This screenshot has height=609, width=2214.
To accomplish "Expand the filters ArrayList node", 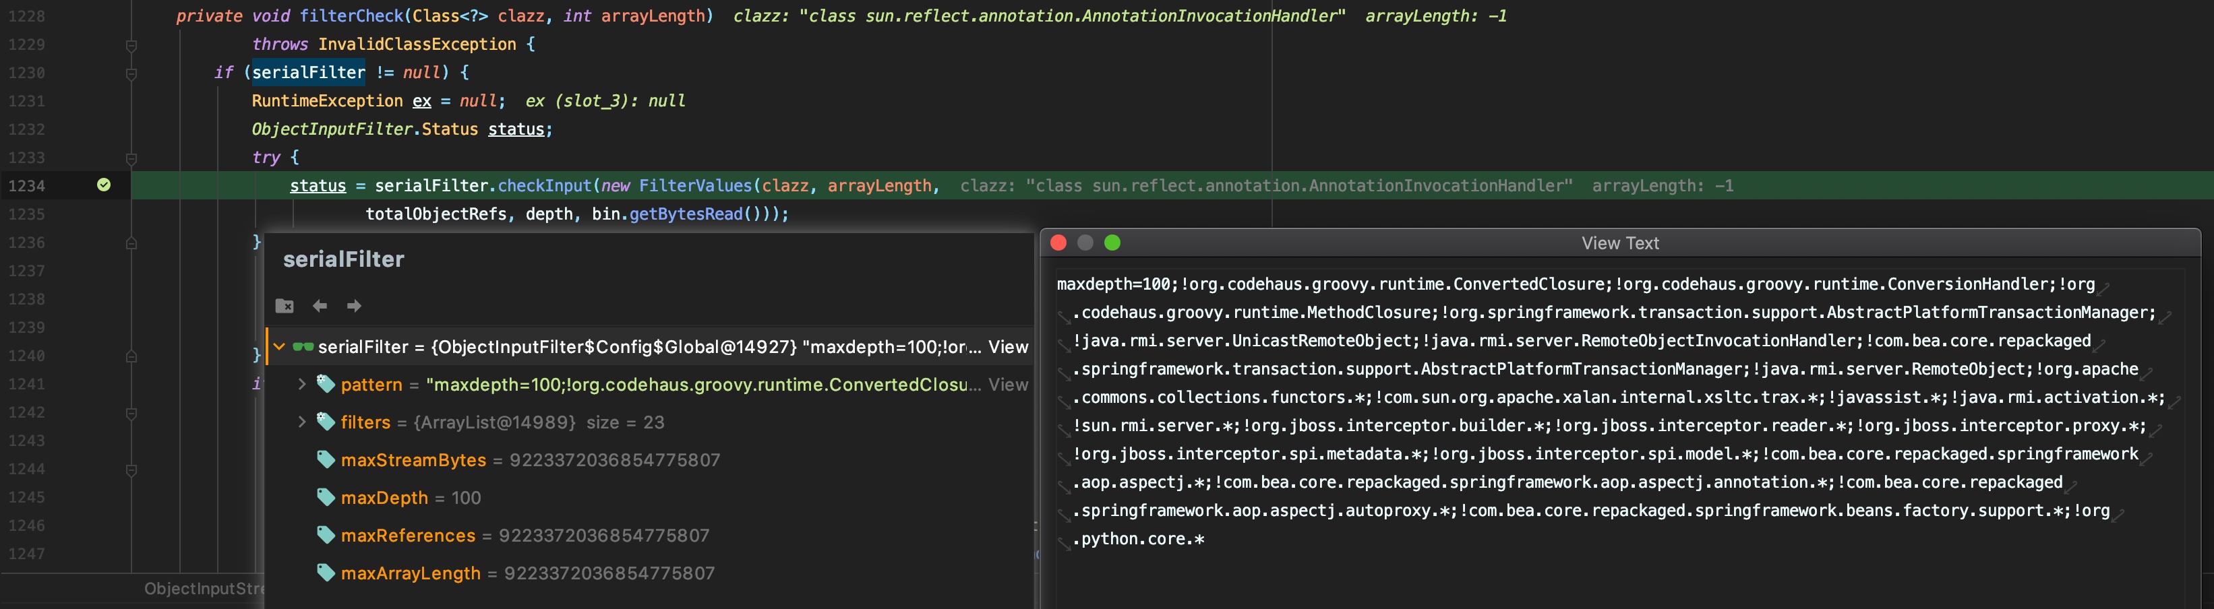I will point(301,422).
